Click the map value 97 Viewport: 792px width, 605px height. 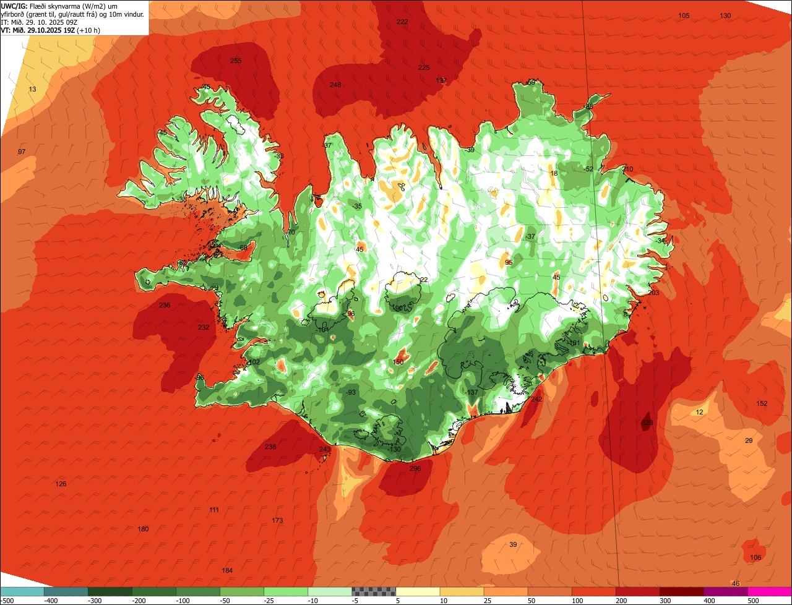pos(22,152)
